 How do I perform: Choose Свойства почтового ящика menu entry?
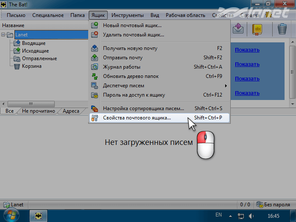click(137, 118)
